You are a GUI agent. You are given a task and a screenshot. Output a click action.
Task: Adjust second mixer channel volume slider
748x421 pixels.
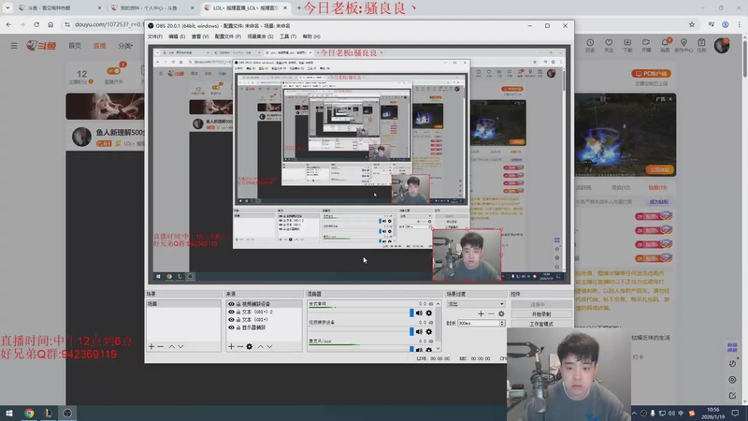(x=411, y=332)
